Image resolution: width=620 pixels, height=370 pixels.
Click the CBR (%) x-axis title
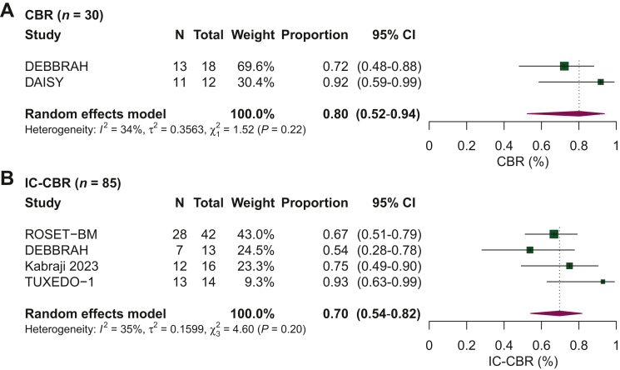pos(523,159)
